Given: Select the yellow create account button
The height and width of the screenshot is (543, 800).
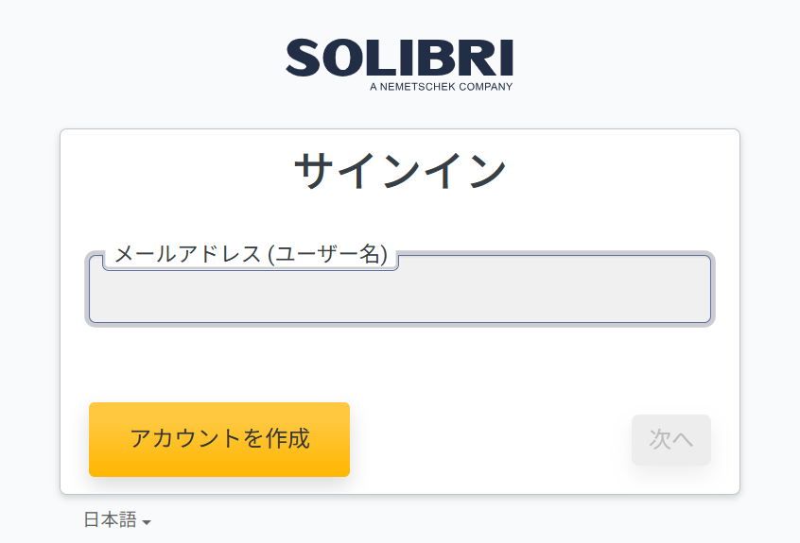Looking at the screenshot, I should 219,440.
